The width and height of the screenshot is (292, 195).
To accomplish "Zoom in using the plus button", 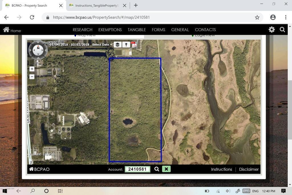I will pos(32,69).
